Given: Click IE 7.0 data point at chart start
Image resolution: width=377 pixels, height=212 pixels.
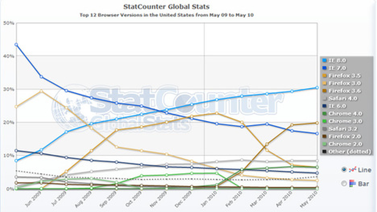Looking at the screenshot, I should click(x=16, y=45).
